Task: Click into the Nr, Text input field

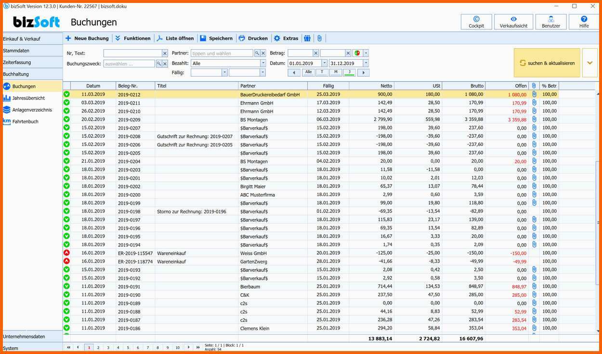Action: 132,53
